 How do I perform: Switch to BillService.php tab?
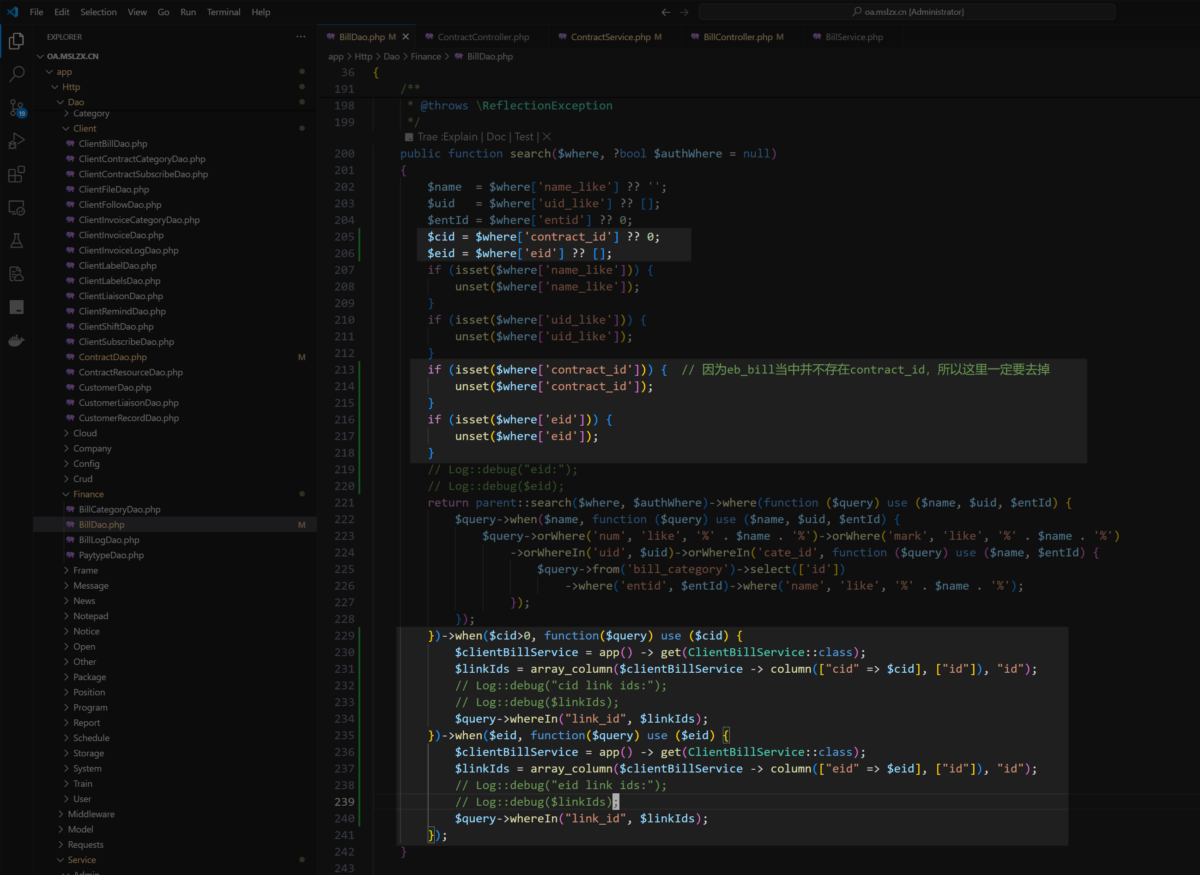(x=853, y=36)
